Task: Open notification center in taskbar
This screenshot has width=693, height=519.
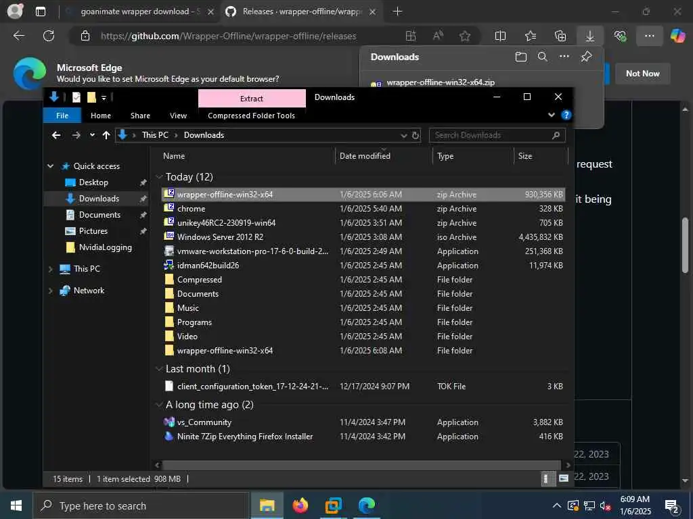Action: coord(672,506)
